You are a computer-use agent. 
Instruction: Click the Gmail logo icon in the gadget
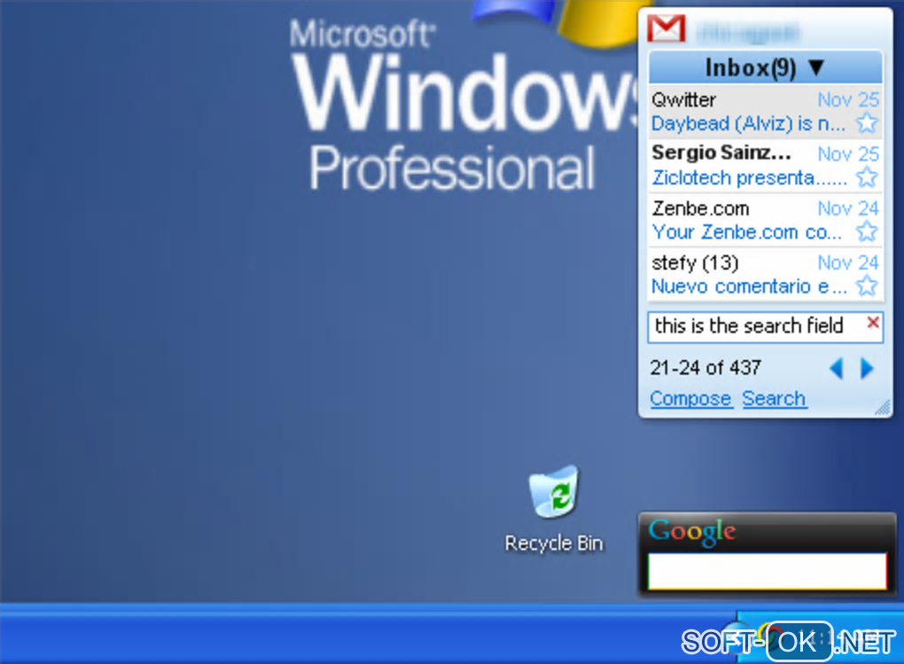pos(666,27)
